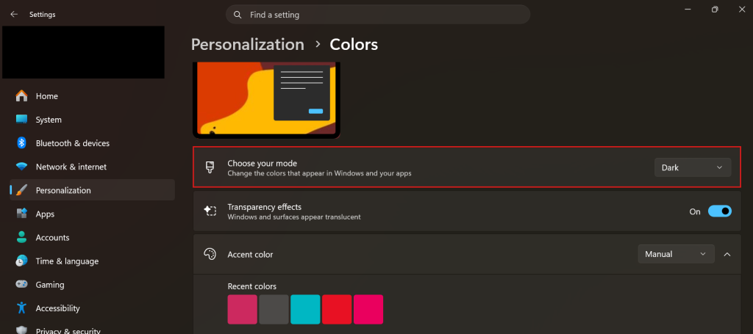Click the Choose your mode label

click(263, 163)
